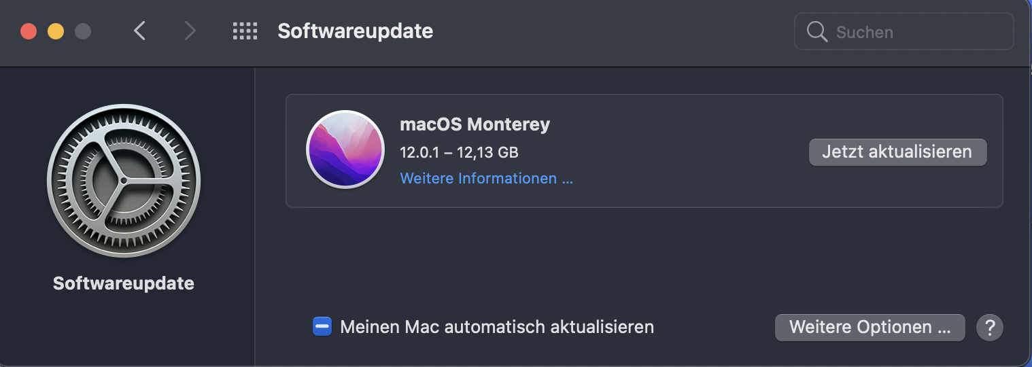This screenshot has height=367, width=1032.
Task: Click the macOS Monterey wallpaper icon
Action: (345, 150)
